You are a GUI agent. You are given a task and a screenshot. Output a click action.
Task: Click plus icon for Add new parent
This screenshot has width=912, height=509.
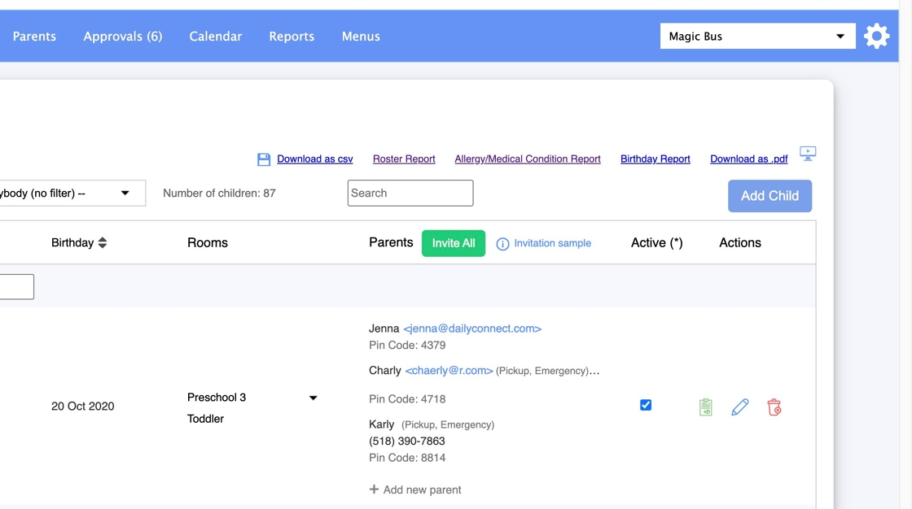pos(374,489)
